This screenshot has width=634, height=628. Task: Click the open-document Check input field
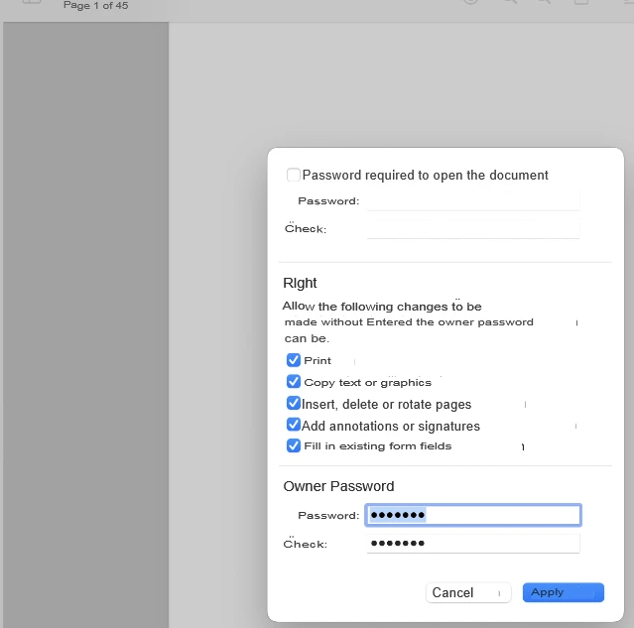(473, 229)
